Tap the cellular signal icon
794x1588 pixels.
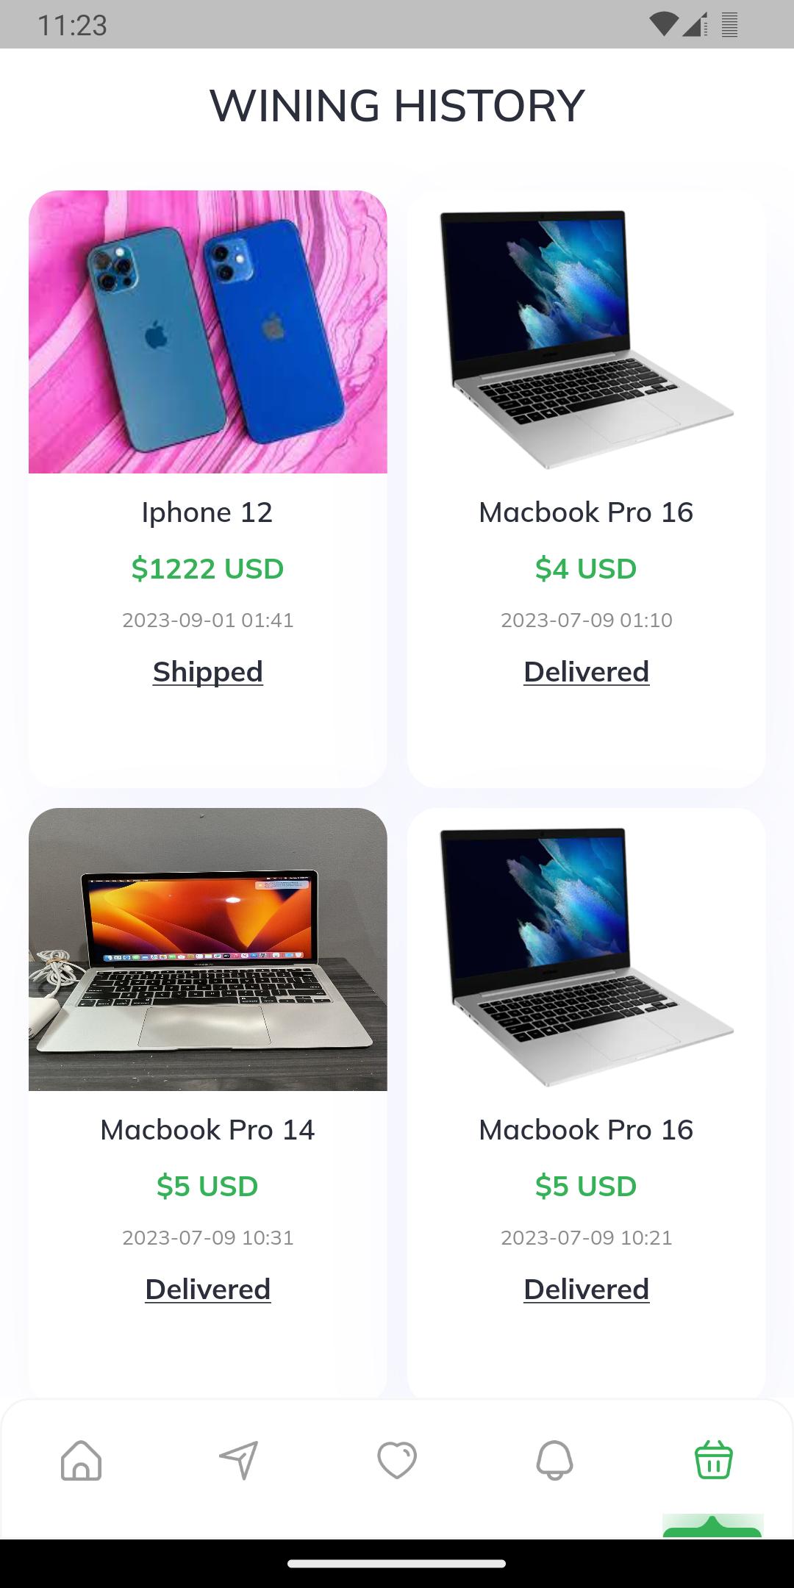pyautogui.click(x=695, y=24)
